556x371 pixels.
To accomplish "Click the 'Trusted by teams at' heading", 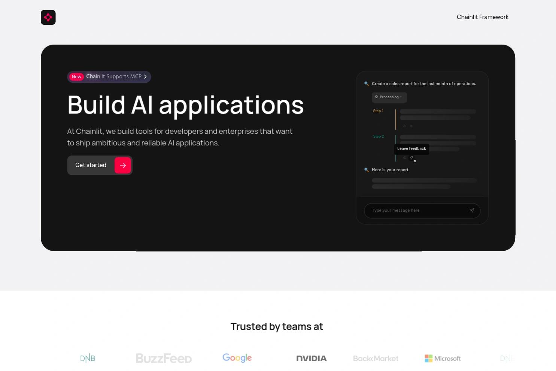I will tap(277, 327).
